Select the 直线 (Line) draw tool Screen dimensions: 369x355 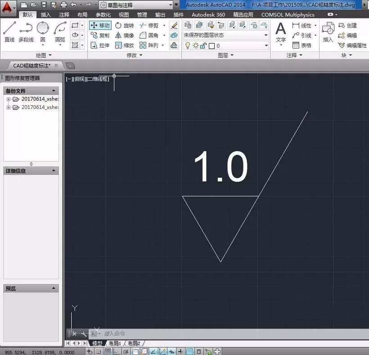(9, 32)
